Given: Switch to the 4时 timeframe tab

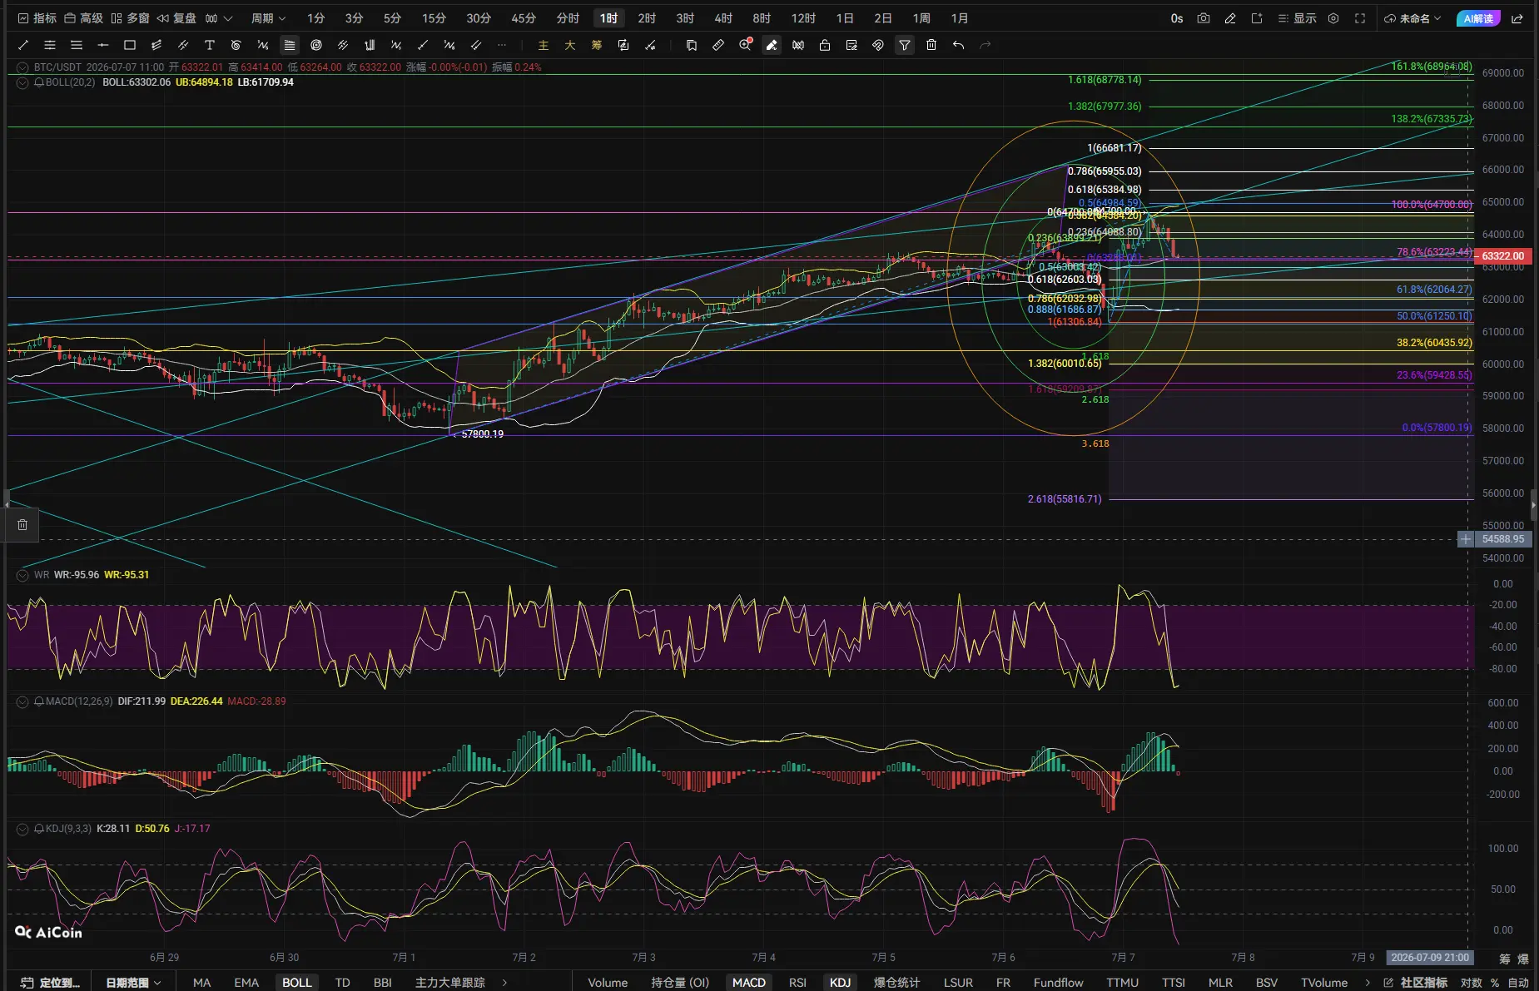Looking at the screenshot, I should point(723,18).
